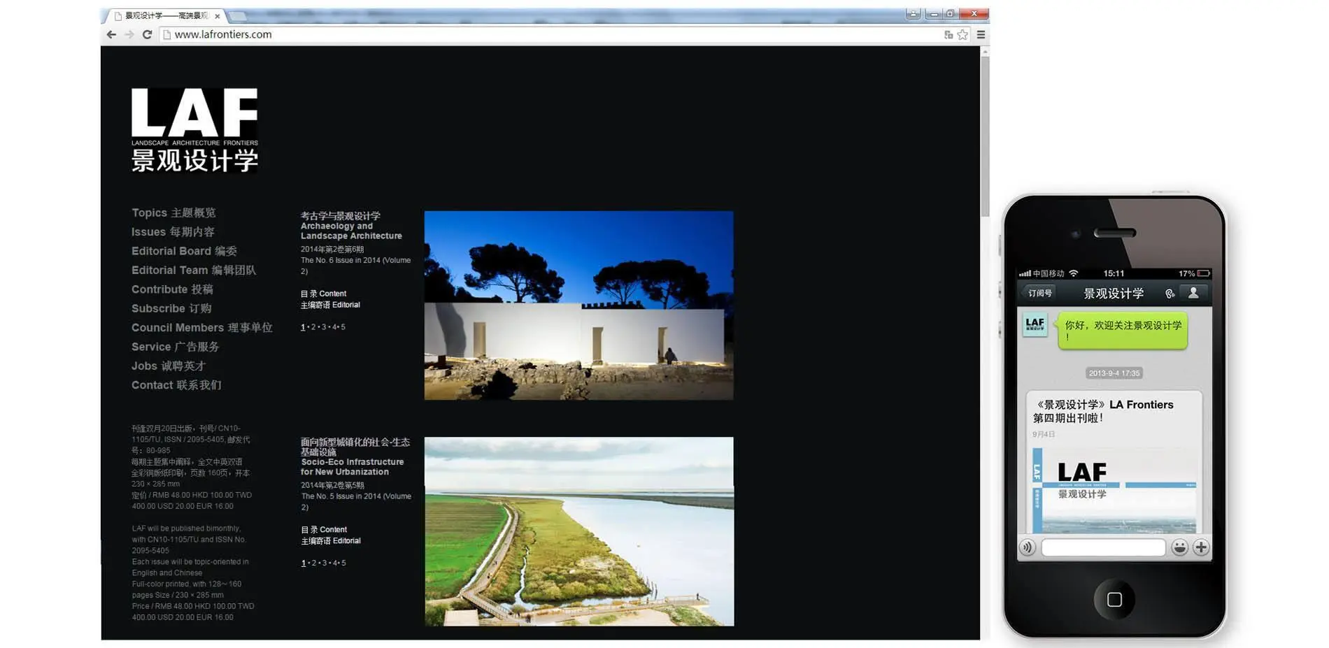Open Editorial Team 编辑团队 menu link

coord(194,270)
